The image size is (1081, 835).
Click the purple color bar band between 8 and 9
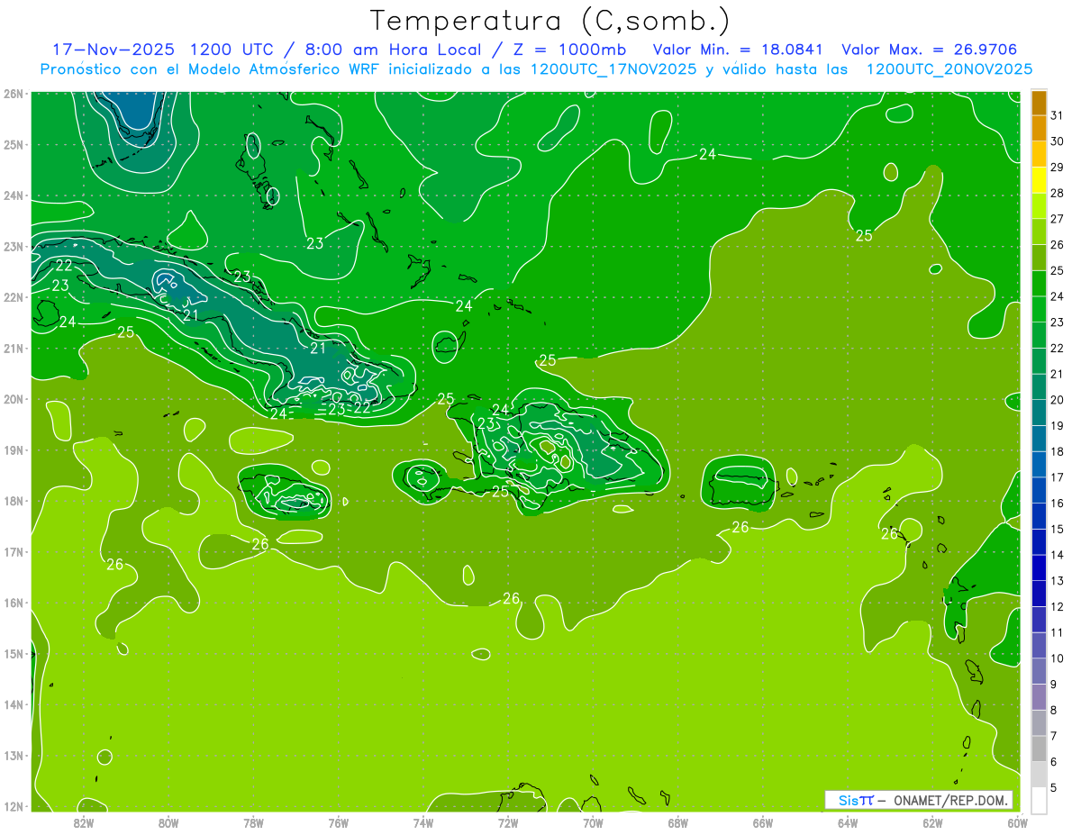pos(1039,697)
